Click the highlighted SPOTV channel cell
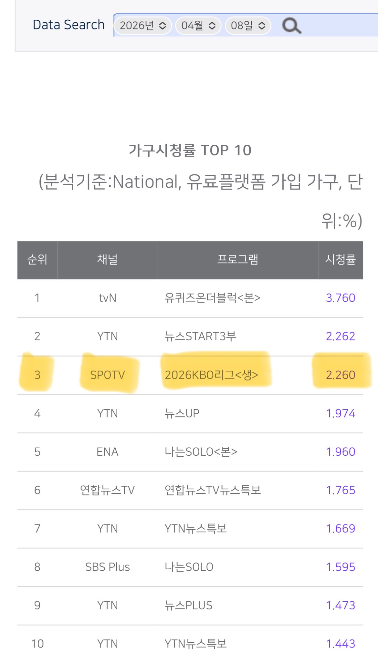Image resolution: width=378 pixels, height=663 pixels. 108,375
